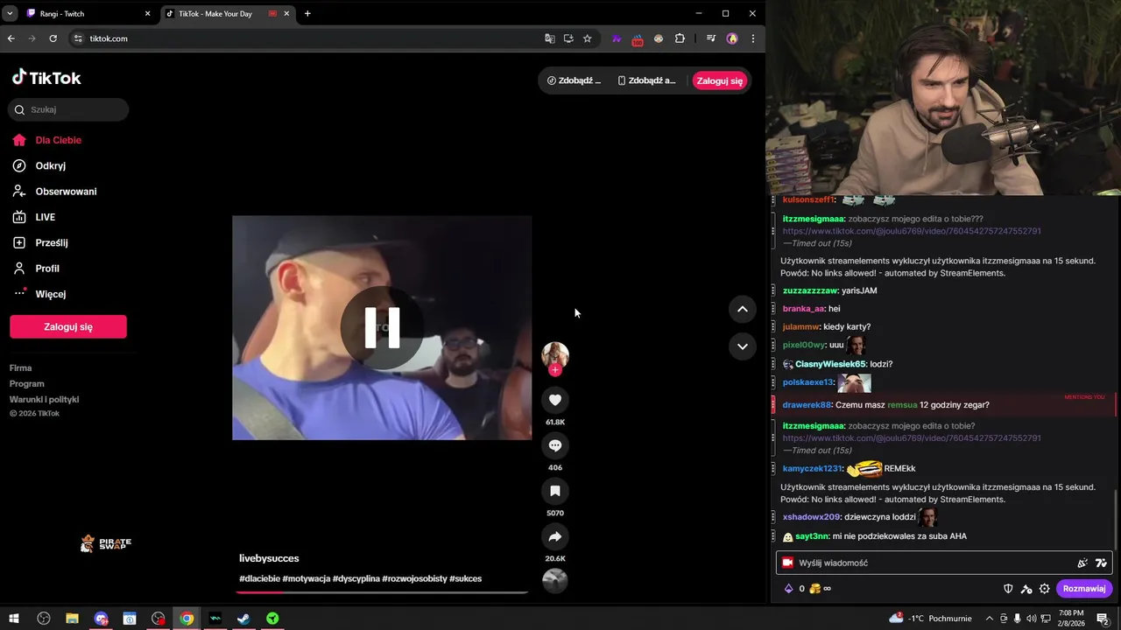Pause the playing TikTok video
The width and height of the screenshot is (1121, 630).
click(x=382, y=328)
